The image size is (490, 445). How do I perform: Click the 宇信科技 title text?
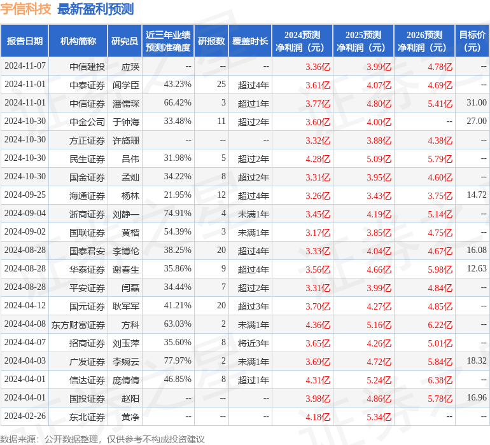[x=25, y=9]
